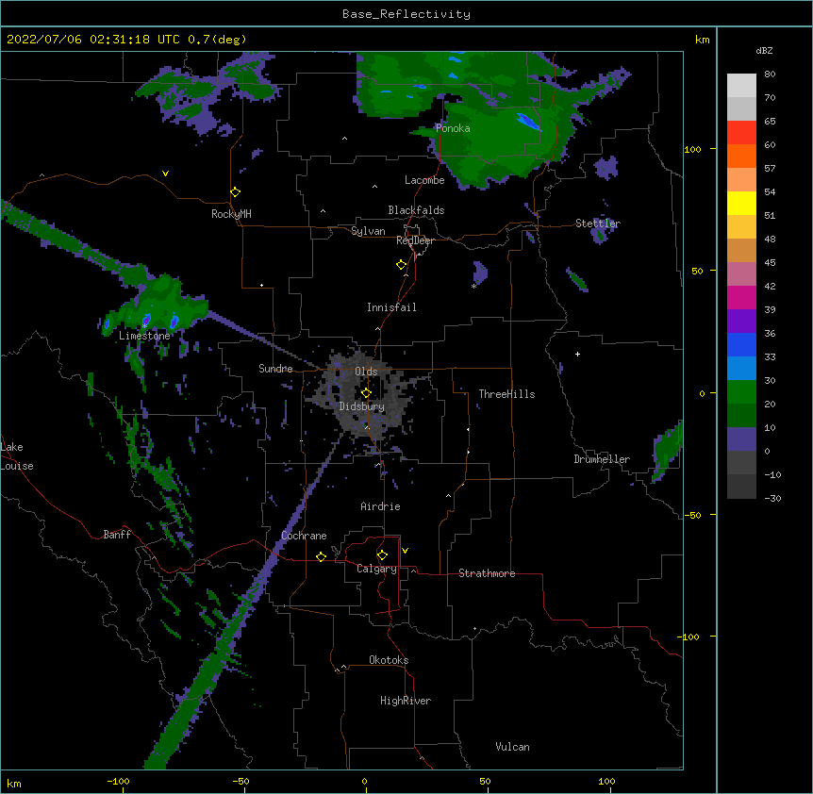
Task: Click the Okotoks label
Action: (389, 660)
